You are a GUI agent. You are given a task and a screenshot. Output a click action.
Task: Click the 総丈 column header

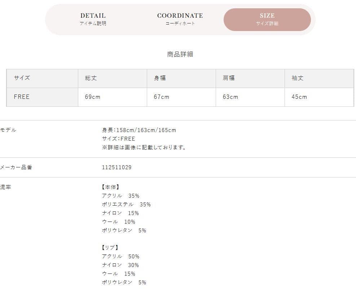tap(91, 78)
